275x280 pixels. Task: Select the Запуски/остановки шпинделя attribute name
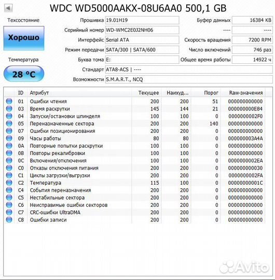(x=65, y=116)
